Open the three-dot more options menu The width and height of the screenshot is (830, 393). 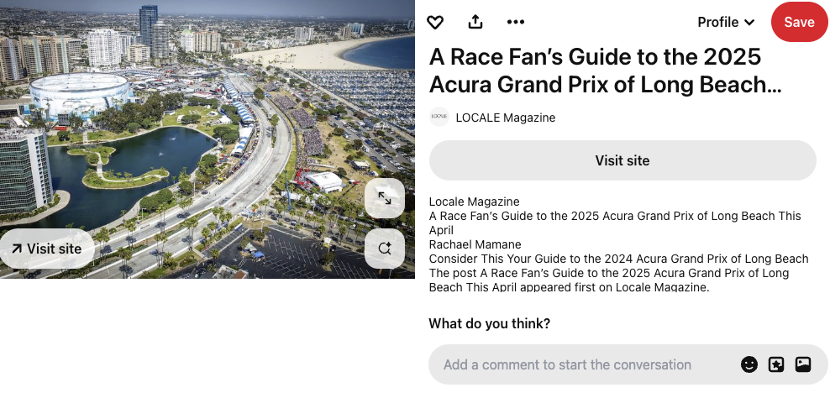pos(516,23)
